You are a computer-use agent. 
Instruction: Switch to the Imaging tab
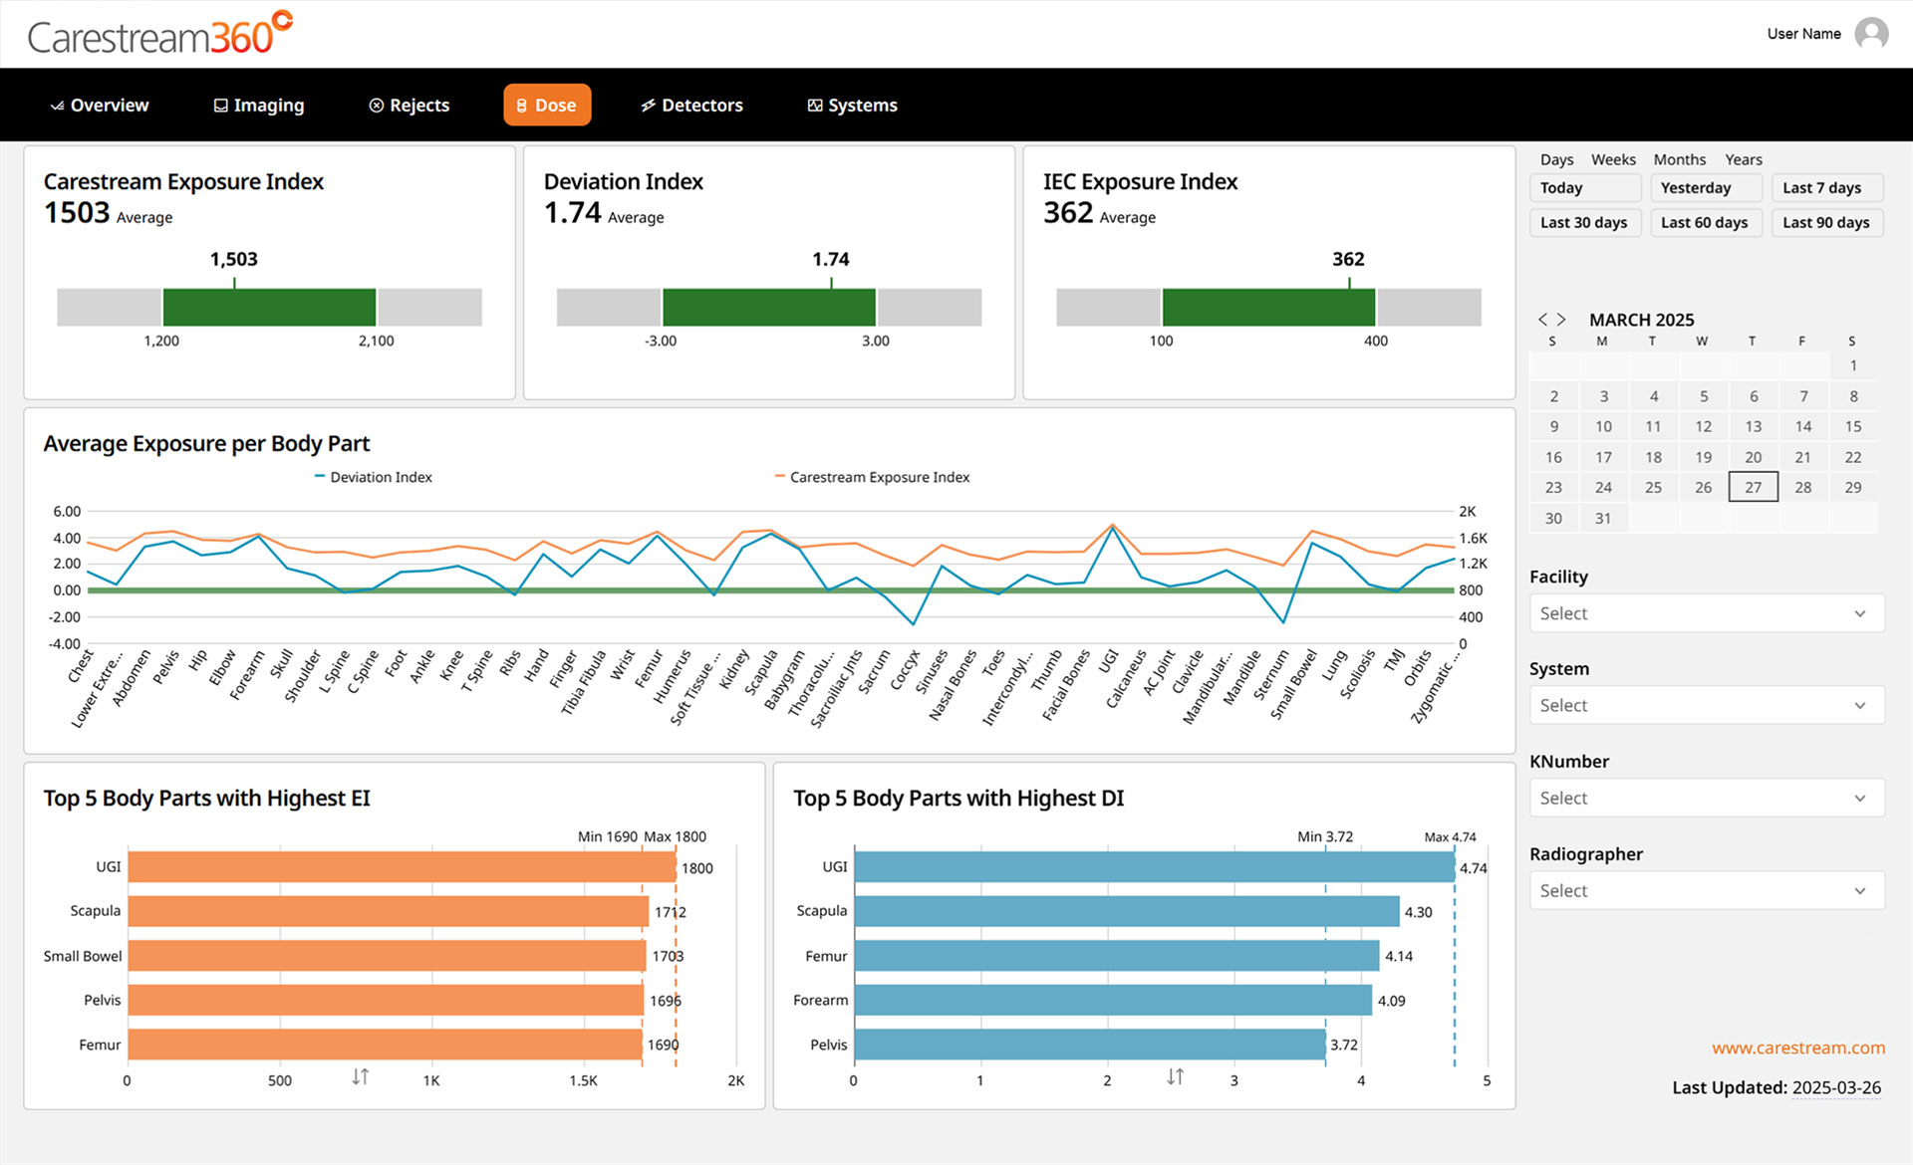pyautogui.click(x=259, y=106)
